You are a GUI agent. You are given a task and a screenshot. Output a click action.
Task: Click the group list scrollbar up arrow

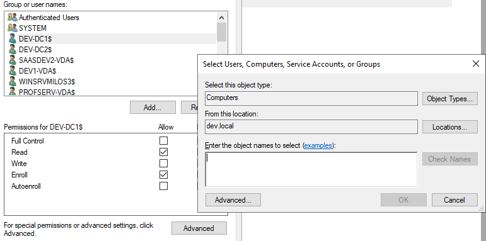point(221,18)
